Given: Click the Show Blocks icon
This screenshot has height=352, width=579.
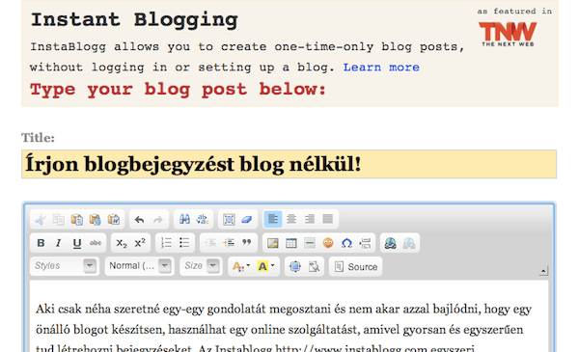Looking at the screenshot, I should click(x=314, y=266).
